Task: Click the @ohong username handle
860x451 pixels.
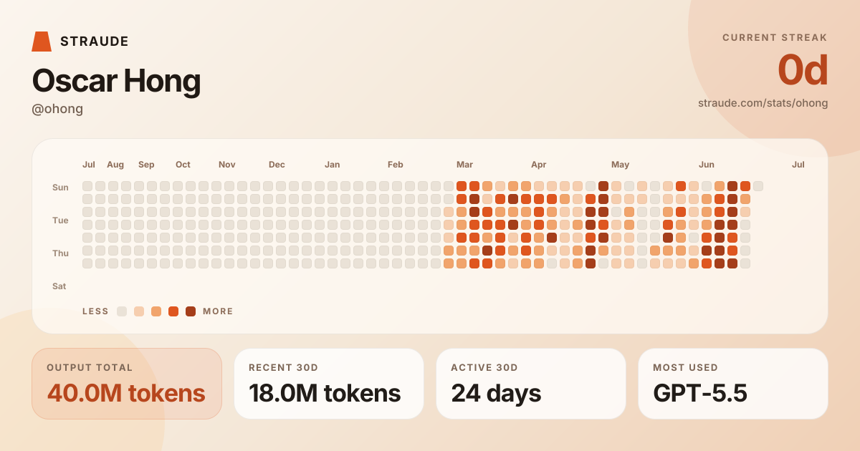Action: click(x=57, y=109)
